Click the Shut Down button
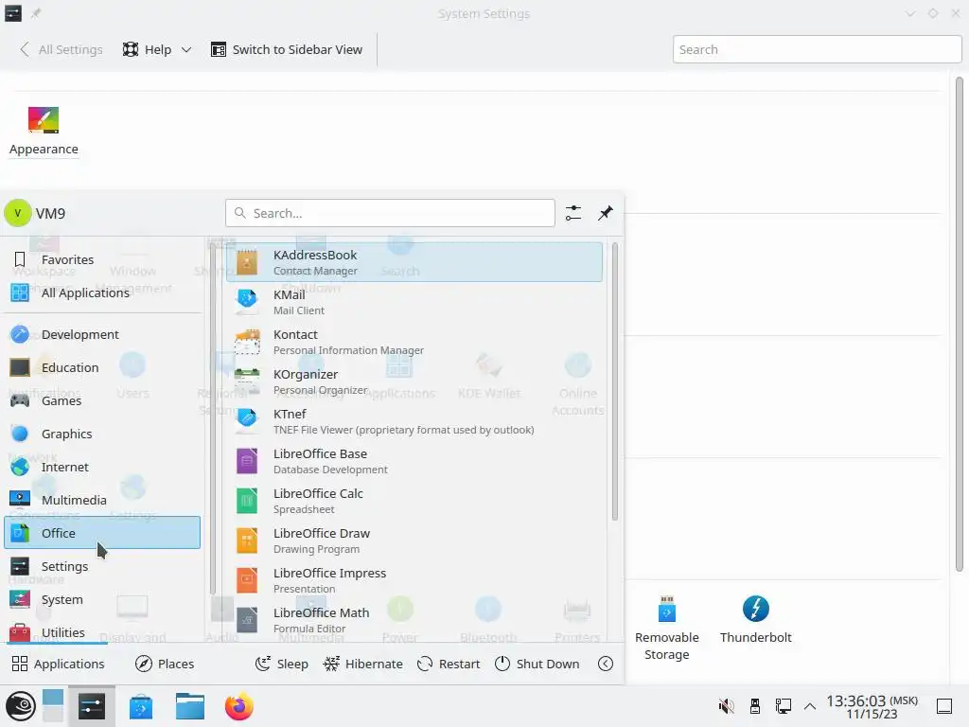The width and height of the screenshot is (969, 727). click(x=537, y=664)
